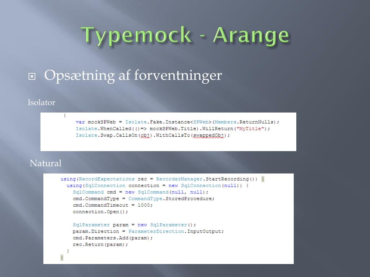
Task: Click the 'var mockSPWeb = Isolate.Fake.Instance' code line
Action: click(x=177, y=122)
